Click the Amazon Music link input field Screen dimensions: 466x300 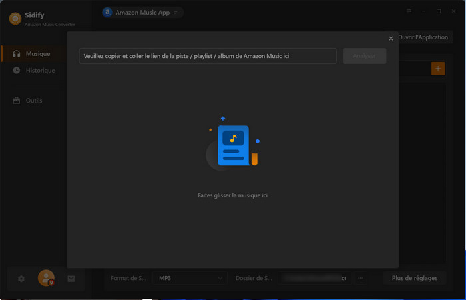pos(207,56)
